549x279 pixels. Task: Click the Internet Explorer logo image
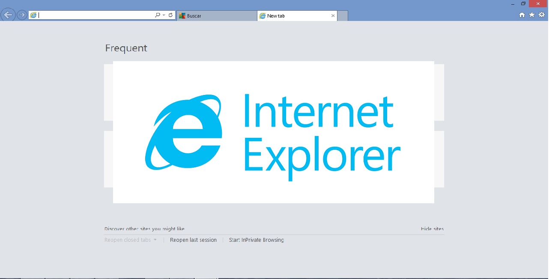273,132
